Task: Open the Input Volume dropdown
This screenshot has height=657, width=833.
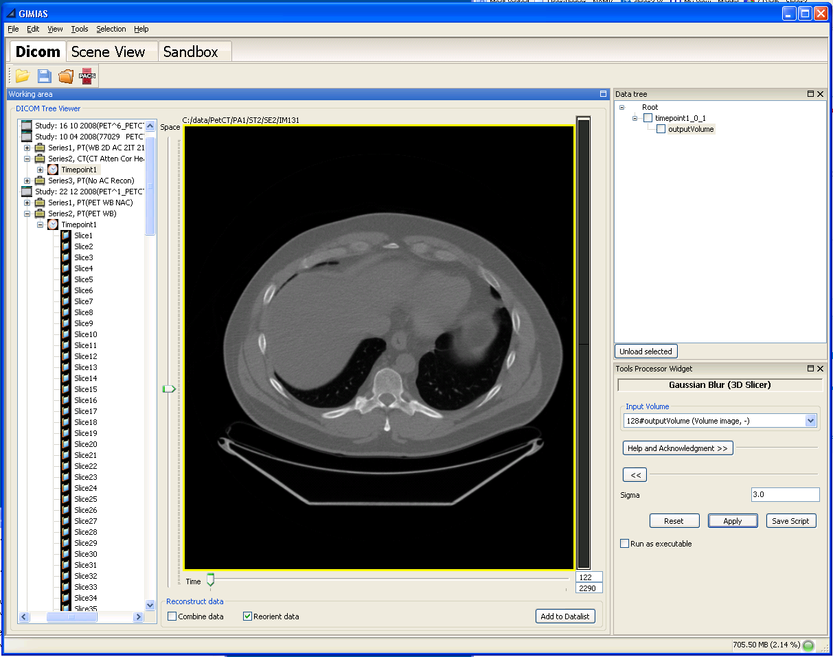Action: (x=810, y=421)
